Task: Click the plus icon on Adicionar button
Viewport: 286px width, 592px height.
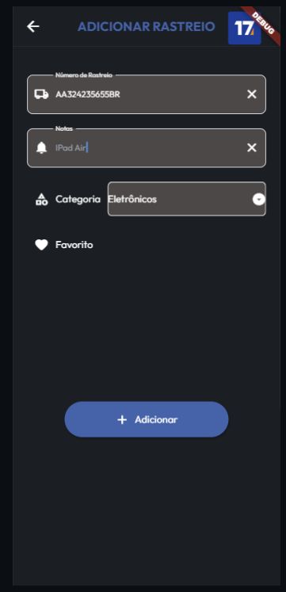Action: [122, 420]
